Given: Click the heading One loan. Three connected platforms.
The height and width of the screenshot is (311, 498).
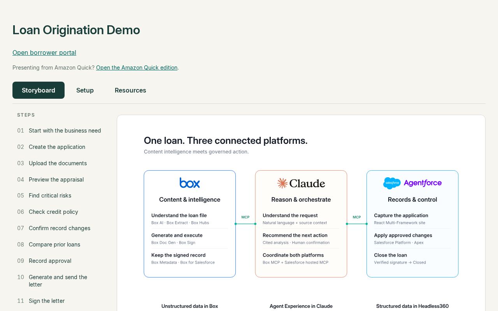Looking at the screenshot, I should pyautogui.click(x=226, y=140).
